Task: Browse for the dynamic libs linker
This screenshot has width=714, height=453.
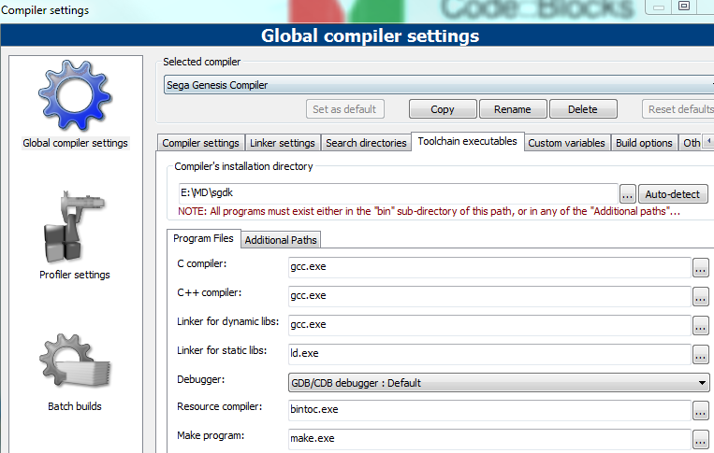Action: pos(700,325)
